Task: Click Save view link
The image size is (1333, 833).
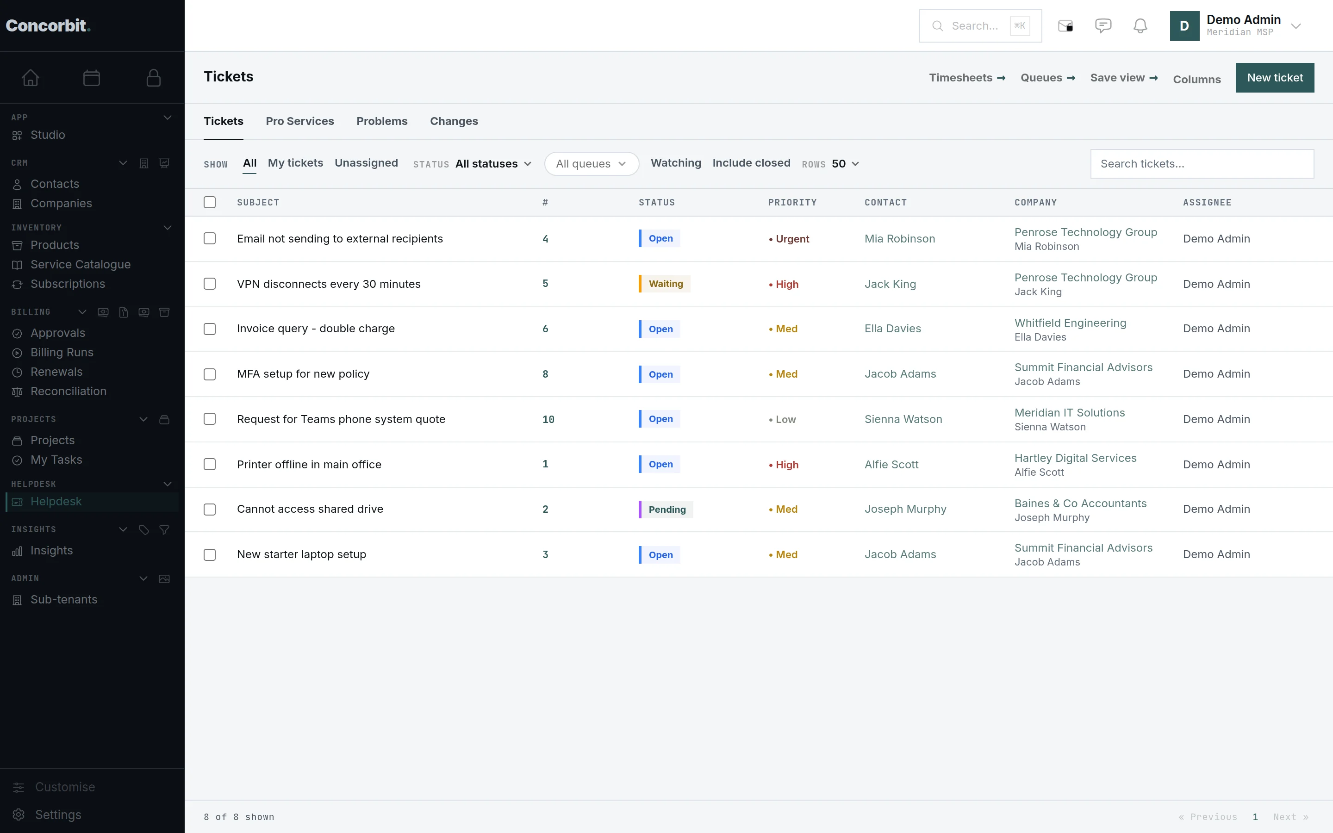Action: [1124, 78]
